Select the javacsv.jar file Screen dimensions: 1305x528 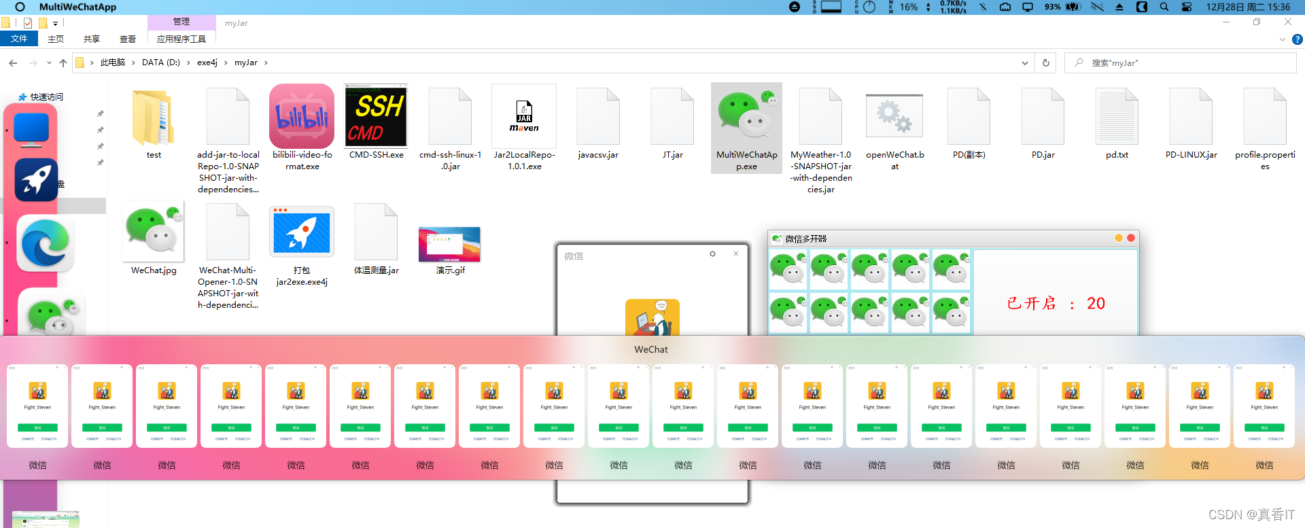(598, 116)
